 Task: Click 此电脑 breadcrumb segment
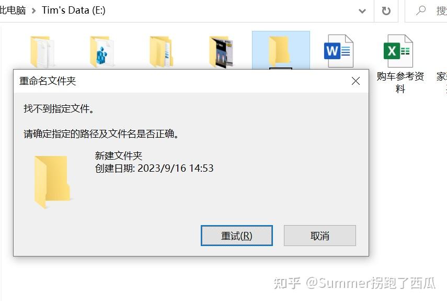13,10
